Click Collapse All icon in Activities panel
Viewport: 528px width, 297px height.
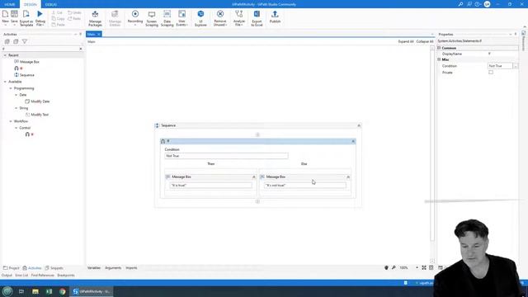click(16, 41)
